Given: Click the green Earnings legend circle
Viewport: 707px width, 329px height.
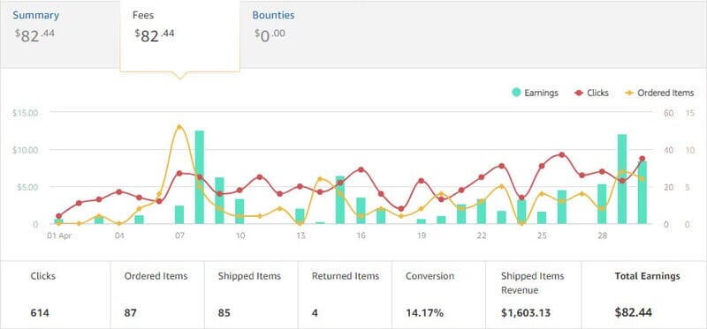Looking at the screenshot, I should coord(516,93).
